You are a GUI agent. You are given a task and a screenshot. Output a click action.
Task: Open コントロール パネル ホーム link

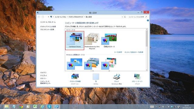point(48,22)
